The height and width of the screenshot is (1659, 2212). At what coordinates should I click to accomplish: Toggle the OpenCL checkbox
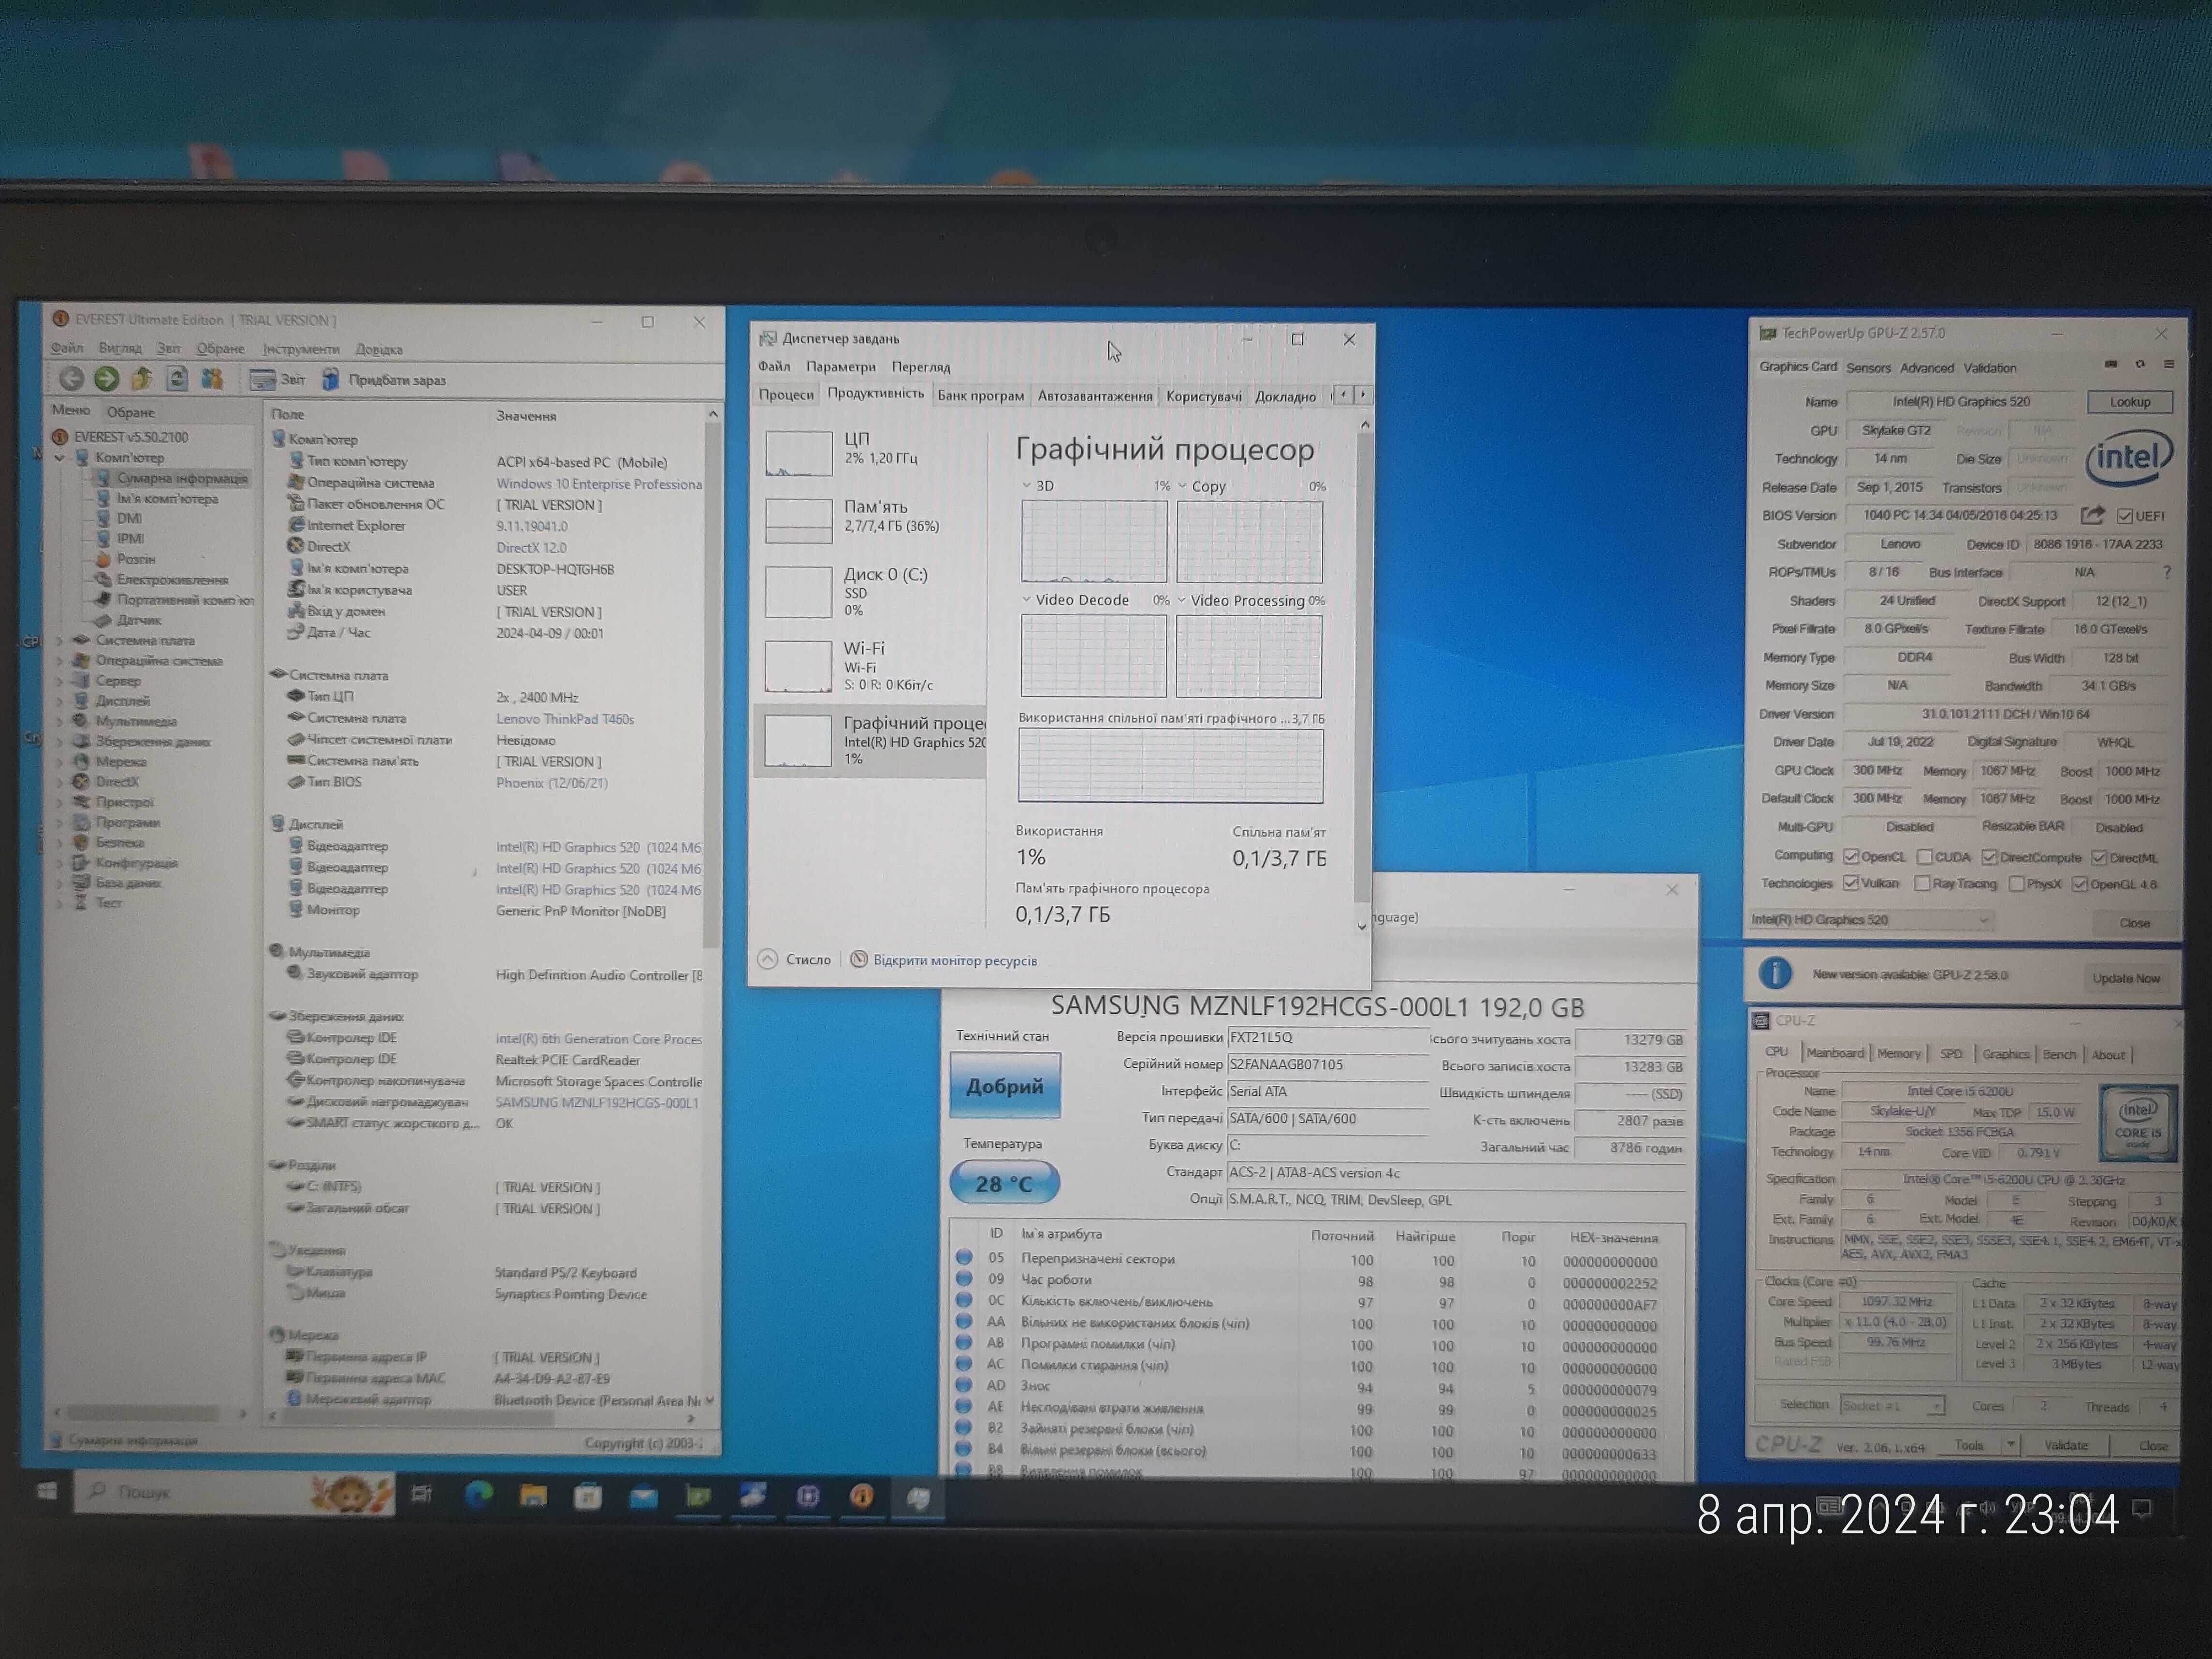(x=1850, y=857)
